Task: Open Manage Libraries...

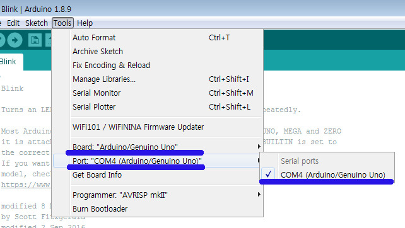Action: 158,79
